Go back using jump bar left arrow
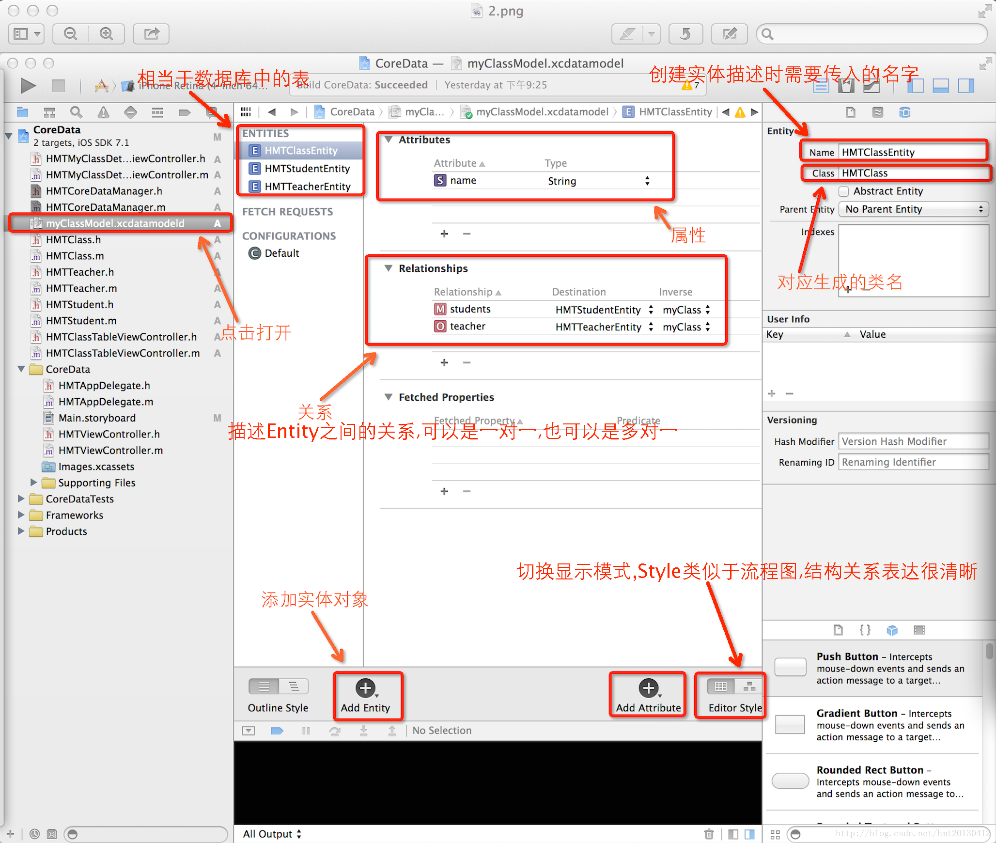 tap(272, 112)
